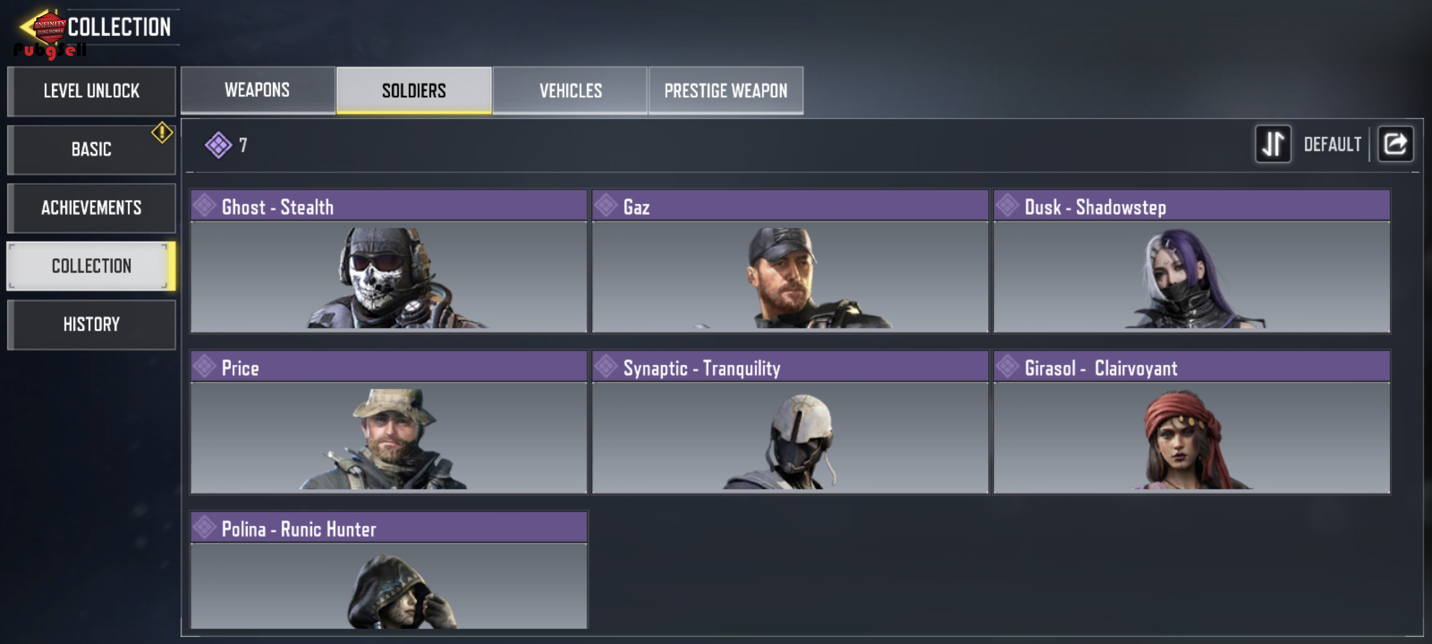1432x644 pixels.
Task: Click the sort order arrows icon
Action: pos(1273,144)
